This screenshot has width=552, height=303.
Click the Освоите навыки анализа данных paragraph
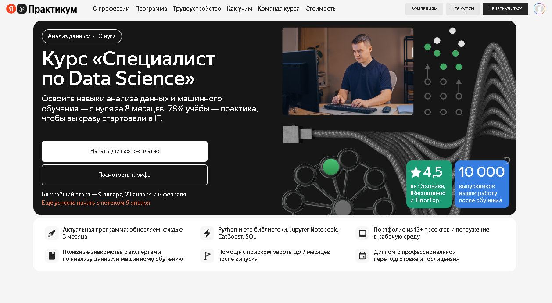[150, 108]
